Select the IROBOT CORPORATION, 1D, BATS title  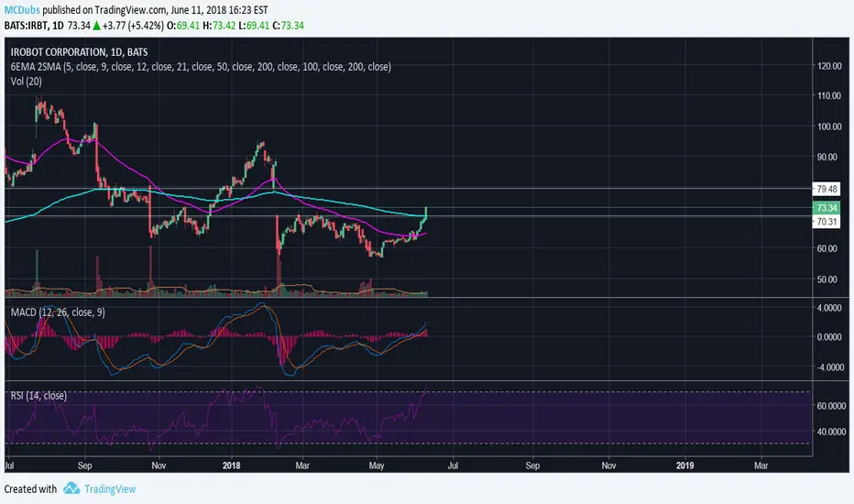click(79, 51)
